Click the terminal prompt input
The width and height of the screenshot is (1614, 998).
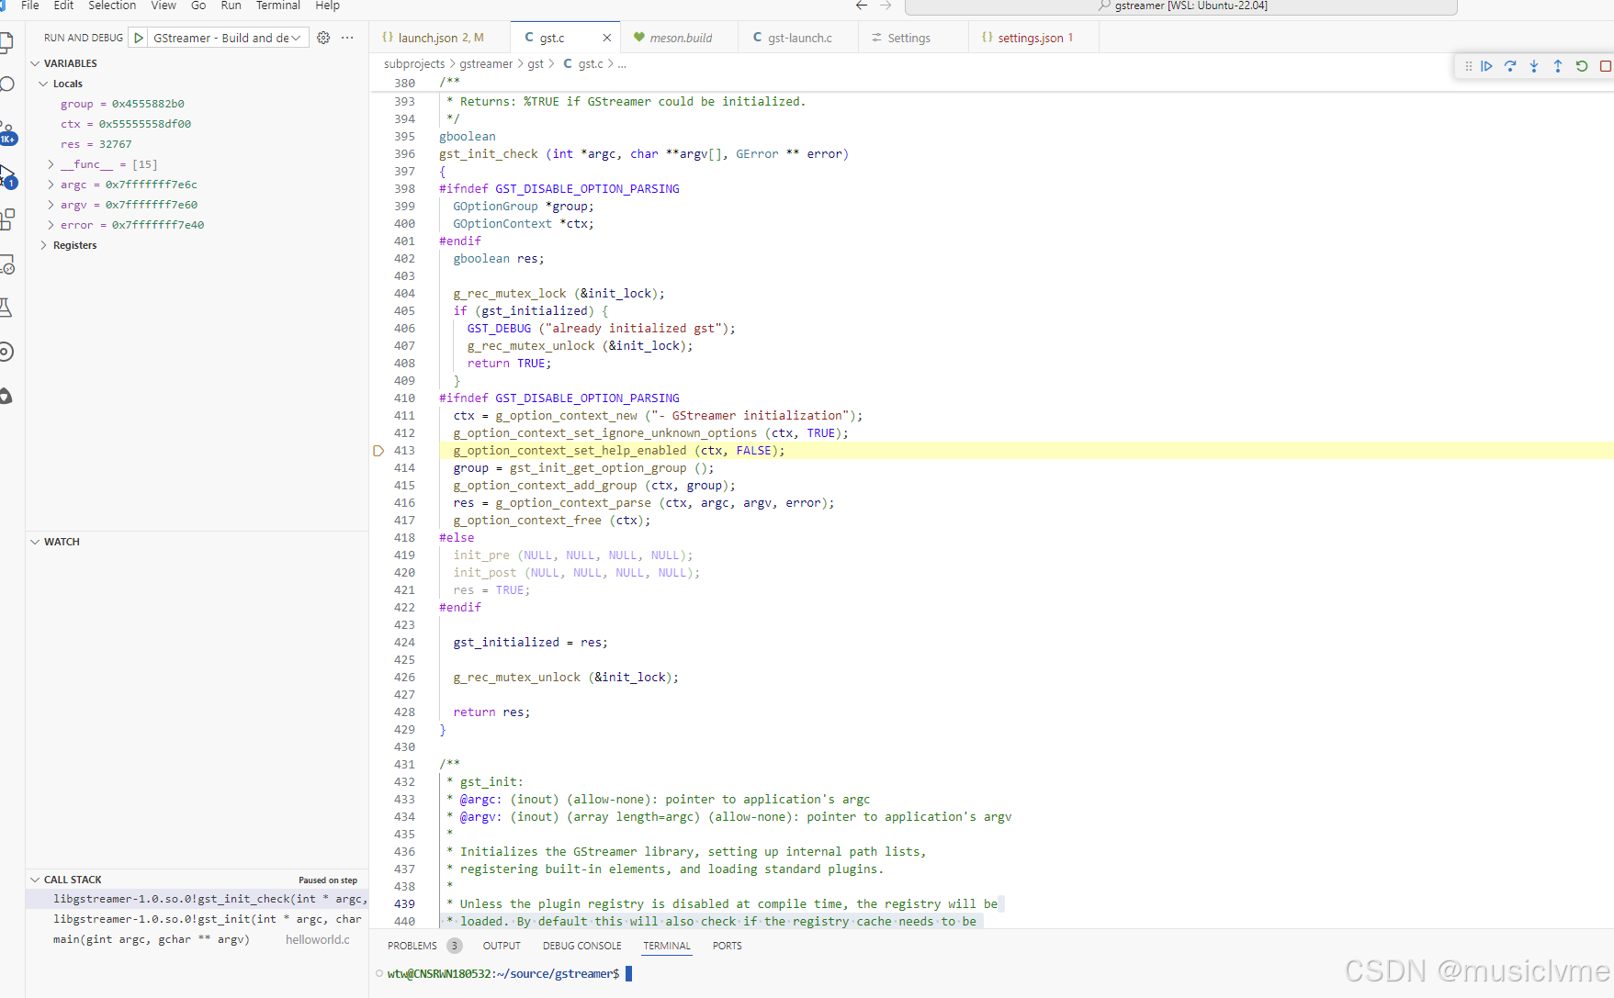coord(628,973)
